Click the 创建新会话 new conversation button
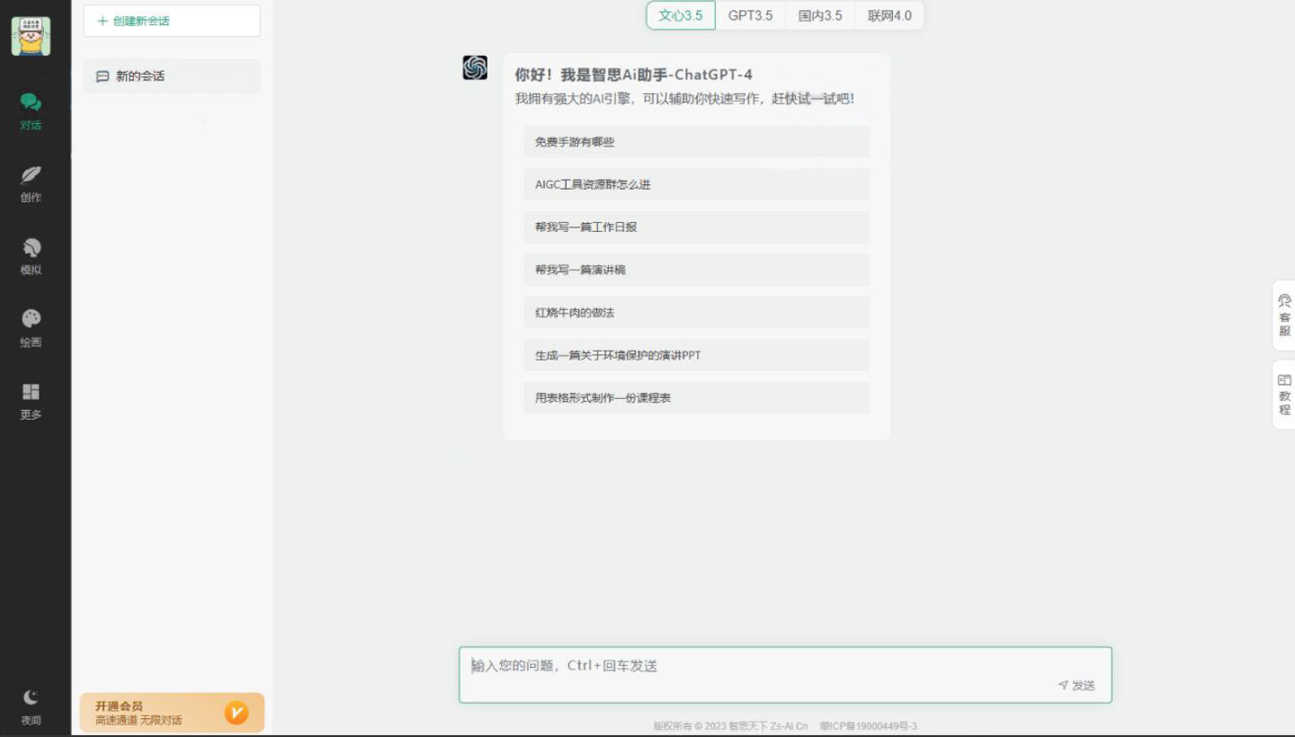Viewport: 1295px width, 737px height. click(x=172, y=21)
